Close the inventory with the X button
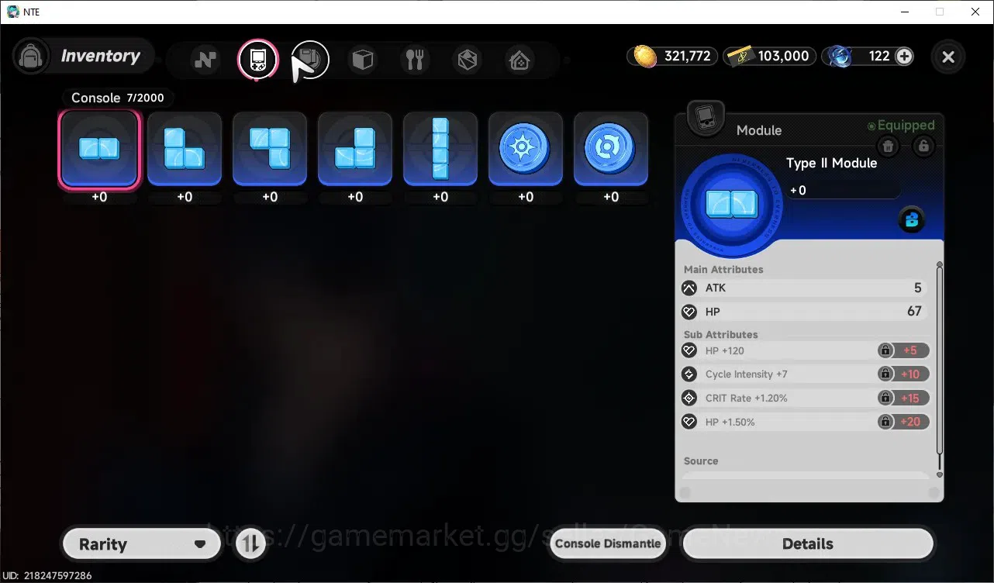994x583 pixels. pos(948,57)
